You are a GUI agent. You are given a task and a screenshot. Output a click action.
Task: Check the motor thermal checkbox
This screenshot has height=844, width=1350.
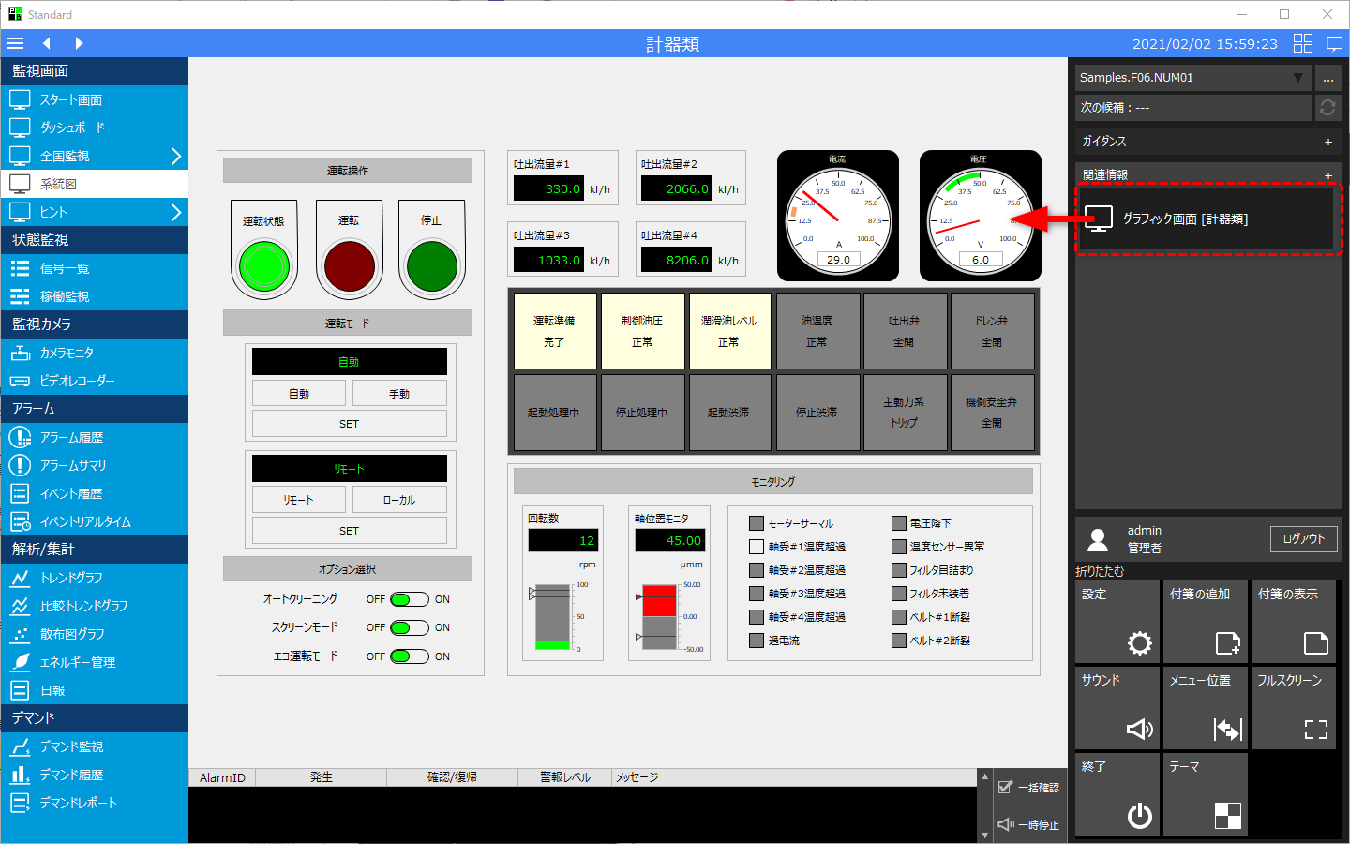point(757,523)
